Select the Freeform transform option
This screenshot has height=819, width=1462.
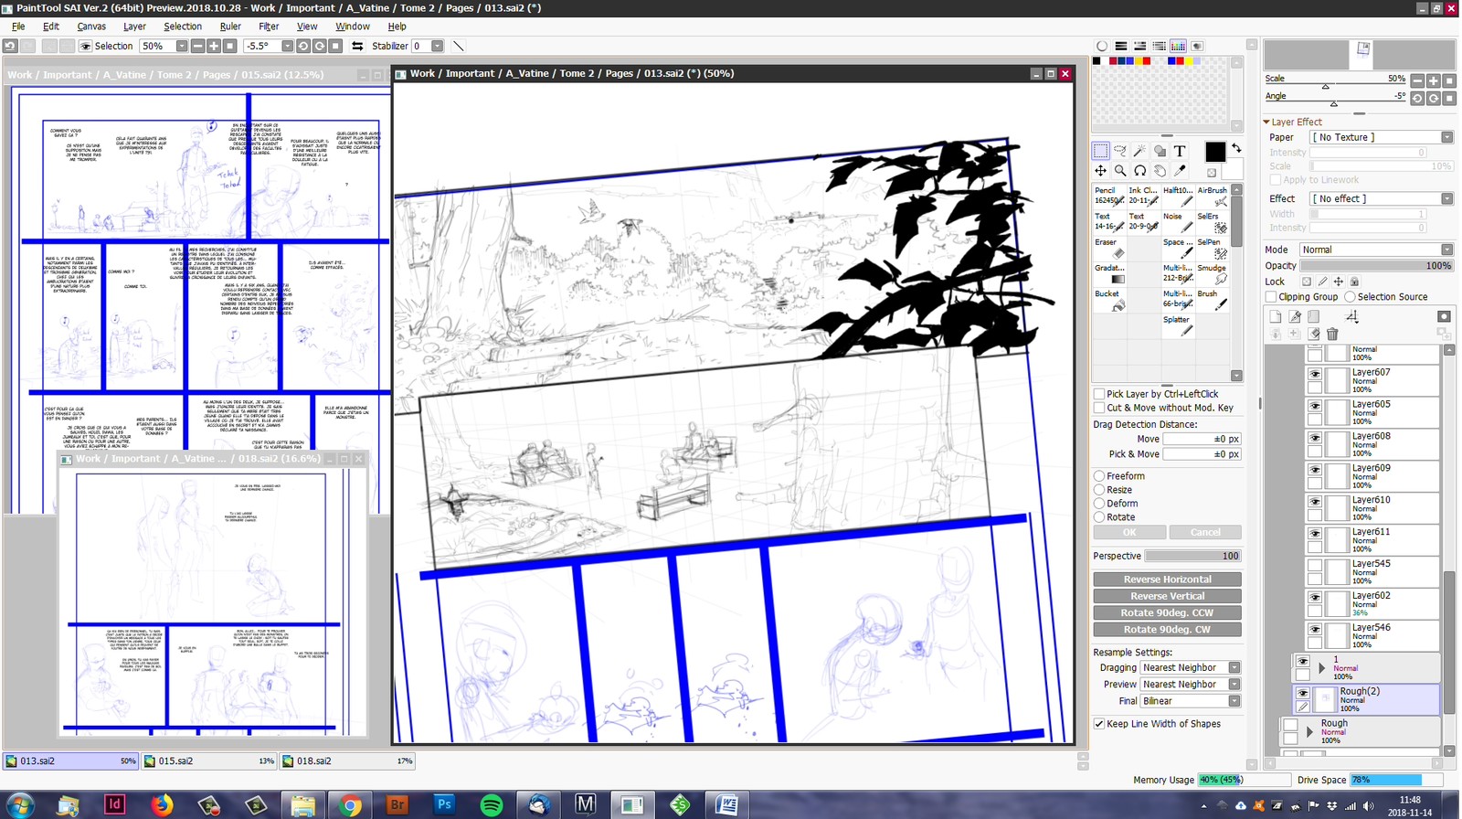click(1099, 476)
